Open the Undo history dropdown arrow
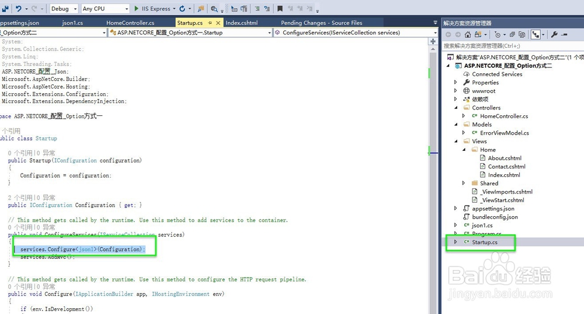Image resolution: width=584 pixels, height=314 pixels. click(26, 9)
